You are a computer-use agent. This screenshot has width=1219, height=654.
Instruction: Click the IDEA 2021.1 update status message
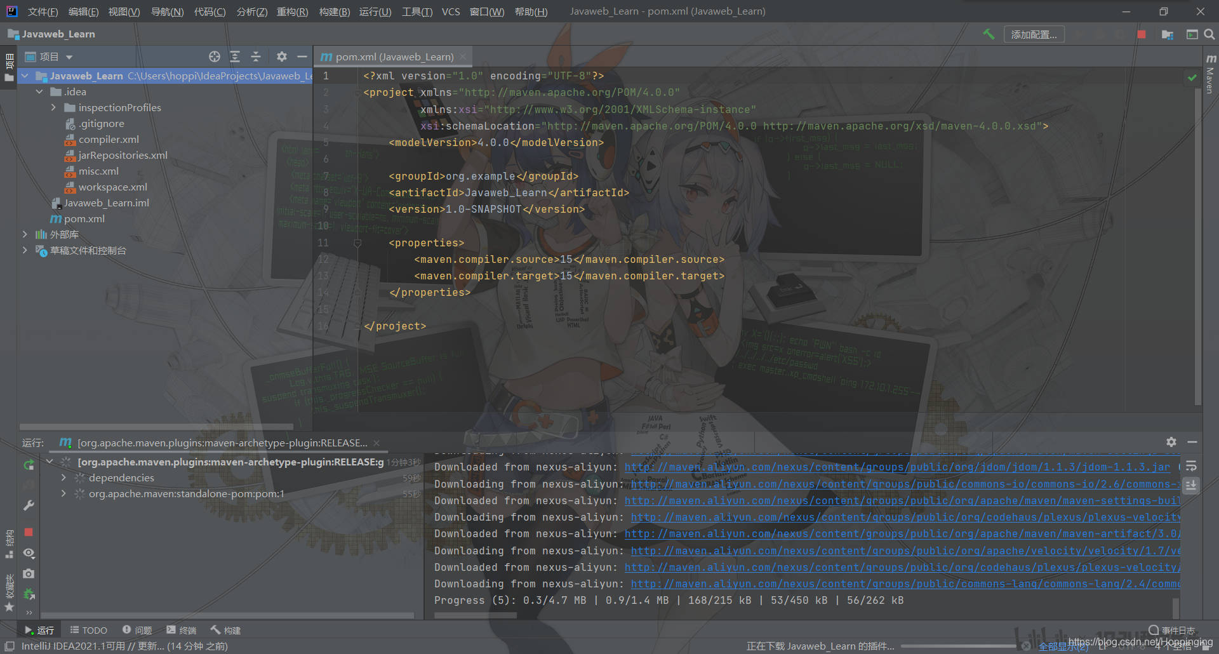(124, 646)
